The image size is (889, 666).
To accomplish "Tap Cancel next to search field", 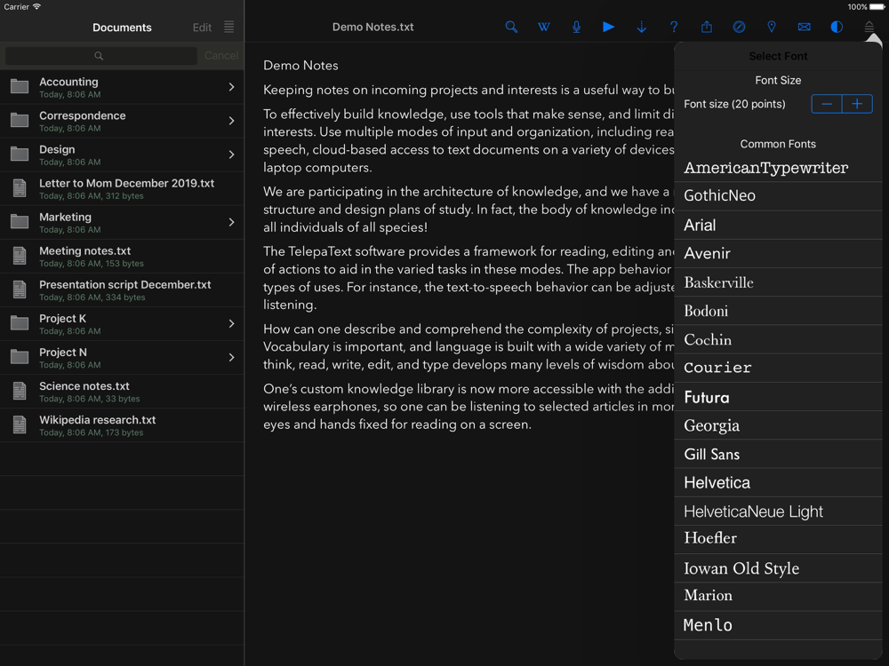I will click(221, 55).
